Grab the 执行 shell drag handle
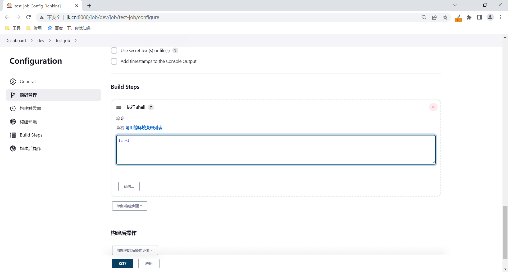The height and width of the screenshot is (272, 508). 119,107
